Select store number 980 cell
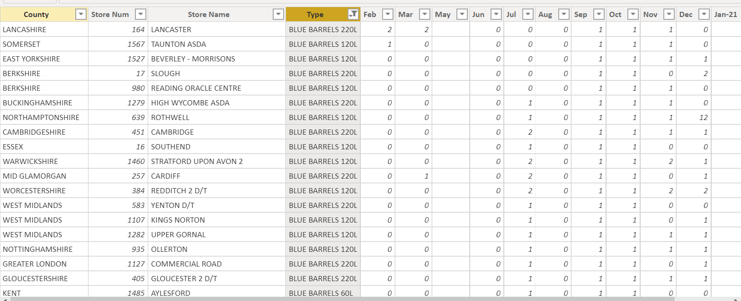Screen dimensions: 741x301 click(118, 88)
